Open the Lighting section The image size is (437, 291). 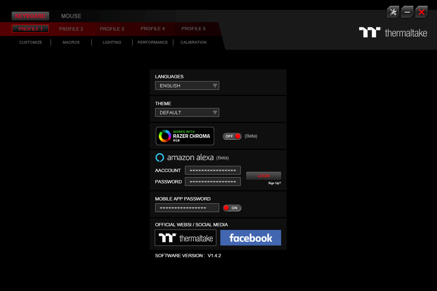[x=112, y=42]
